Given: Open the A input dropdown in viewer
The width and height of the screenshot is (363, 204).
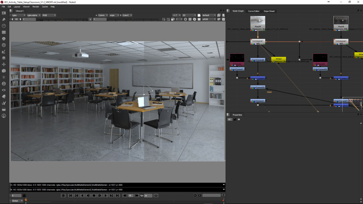Looking at the screenshot, I should click(x=103, y=15).
